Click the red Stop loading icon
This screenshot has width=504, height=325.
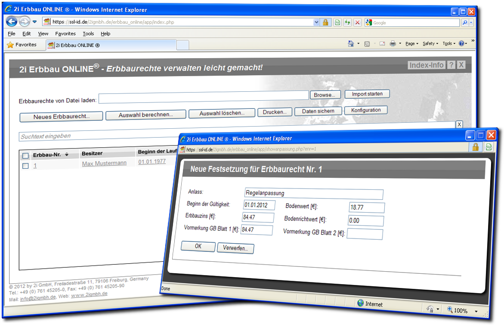(357, 22)
